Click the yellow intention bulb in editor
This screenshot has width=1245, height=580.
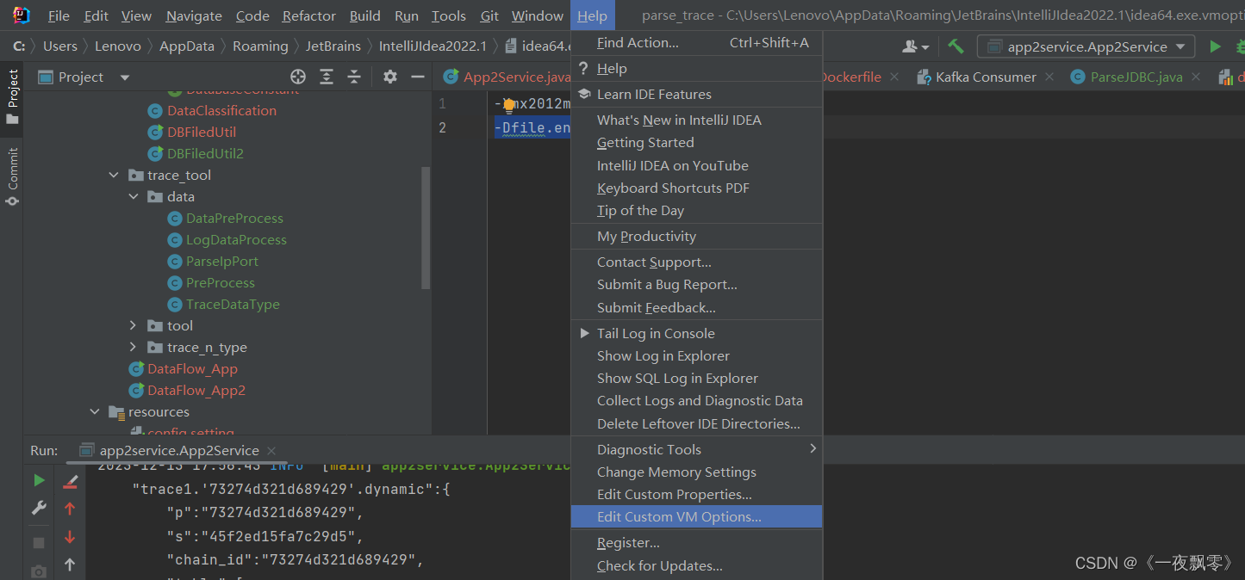[509, 106]
